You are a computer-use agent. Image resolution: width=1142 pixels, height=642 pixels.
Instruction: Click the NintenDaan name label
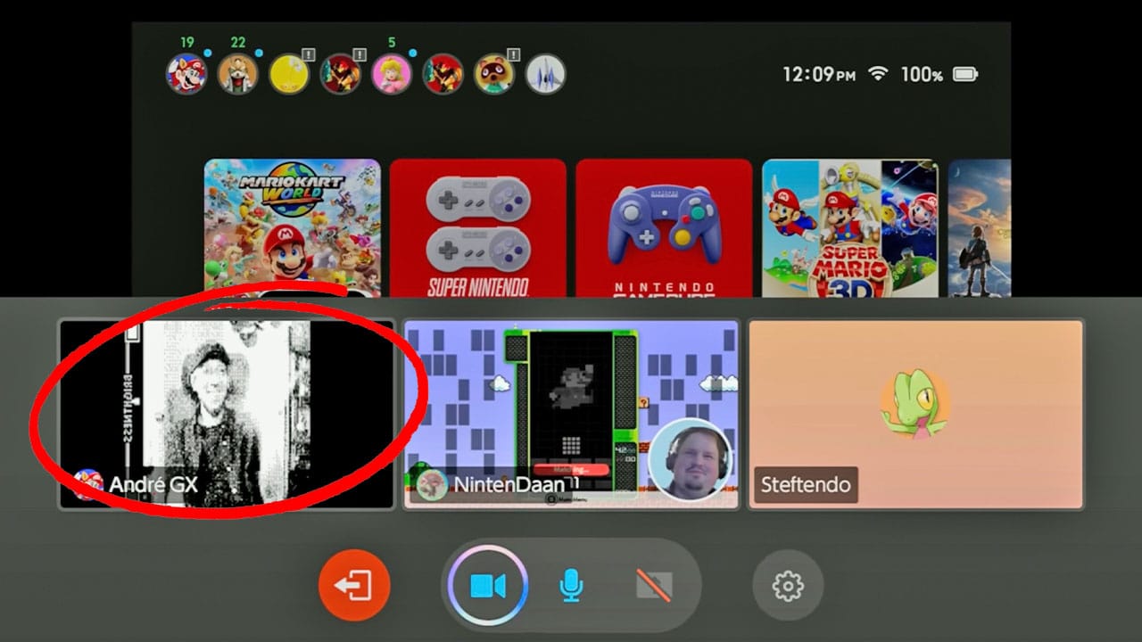(509, 485)
